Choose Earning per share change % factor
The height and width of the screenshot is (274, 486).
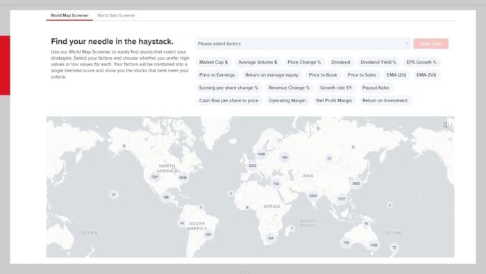228,88
